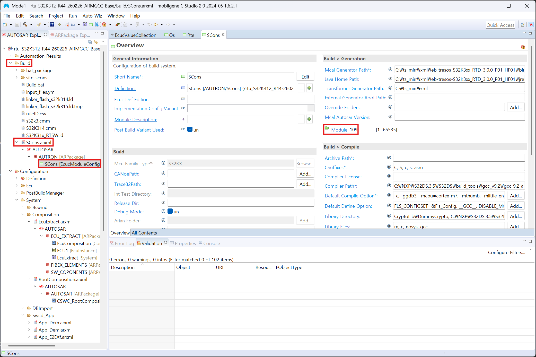
Task: Click the AUTOSAR Explorer horizontal scrollbar
Action: [32, 346]
